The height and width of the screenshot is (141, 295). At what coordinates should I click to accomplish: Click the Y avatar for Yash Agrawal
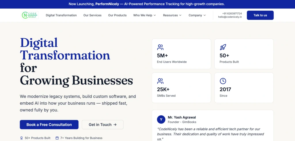(161, 119)
